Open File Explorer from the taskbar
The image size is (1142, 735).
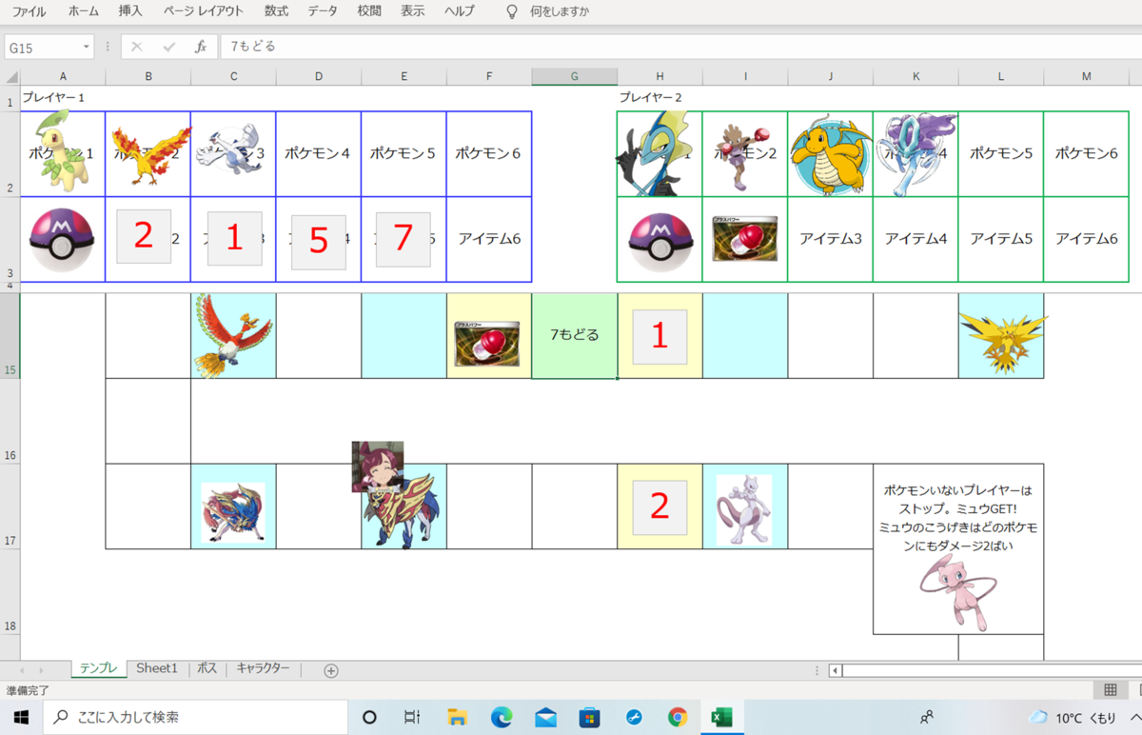tap(458, 717)
